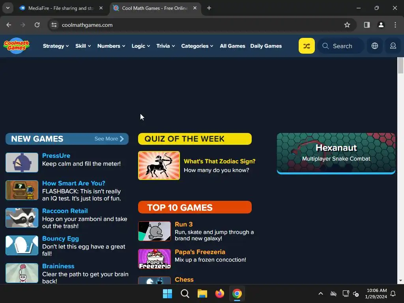Expand the Skill menu
404x303 pixels.
(x=83, y=46)
